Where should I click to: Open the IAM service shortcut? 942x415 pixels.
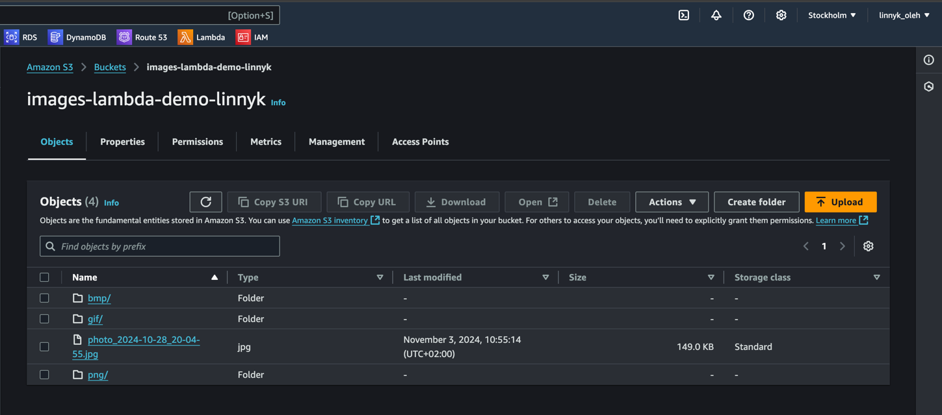(252, 37)
